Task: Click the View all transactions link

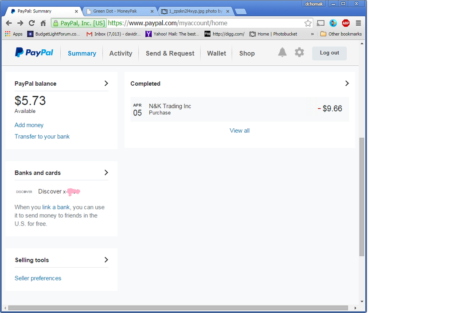Action: point(239,131)
